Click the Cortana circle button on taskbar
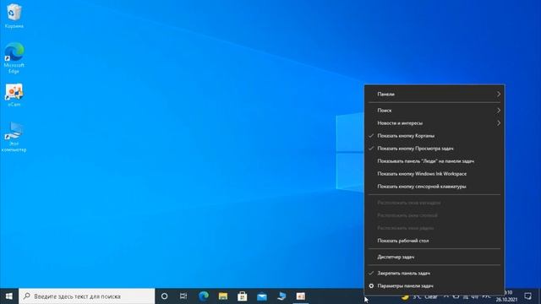Screen dimensions: 541x304 (164, 296)
